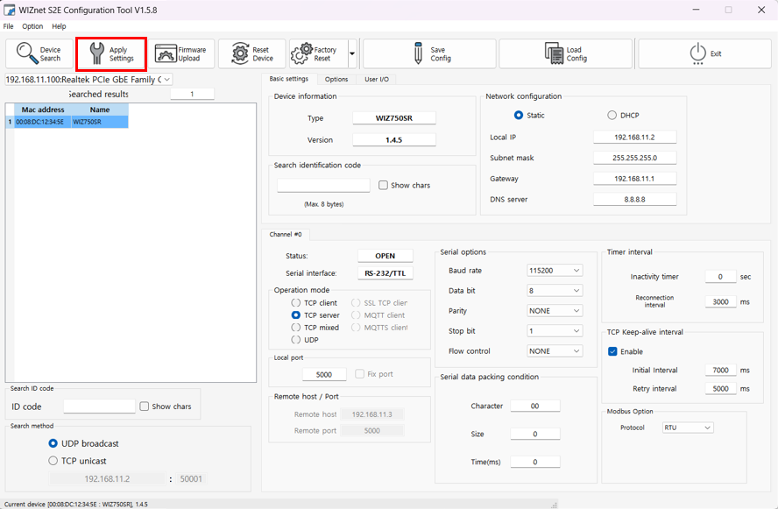Expand the Factory Reset dropdown arrow
Image resolution: width=778 pixels, height=509 pixels.
(x=352, y=54)
